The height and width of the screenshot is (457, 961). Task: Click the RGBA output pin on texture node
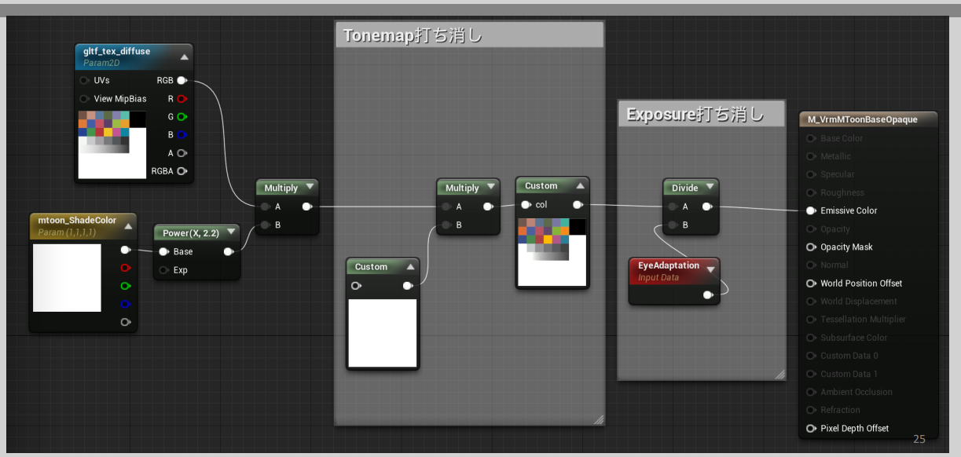click(182, 171)
